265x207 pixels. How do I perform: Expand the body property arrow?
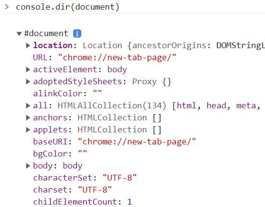click(28, 166)
